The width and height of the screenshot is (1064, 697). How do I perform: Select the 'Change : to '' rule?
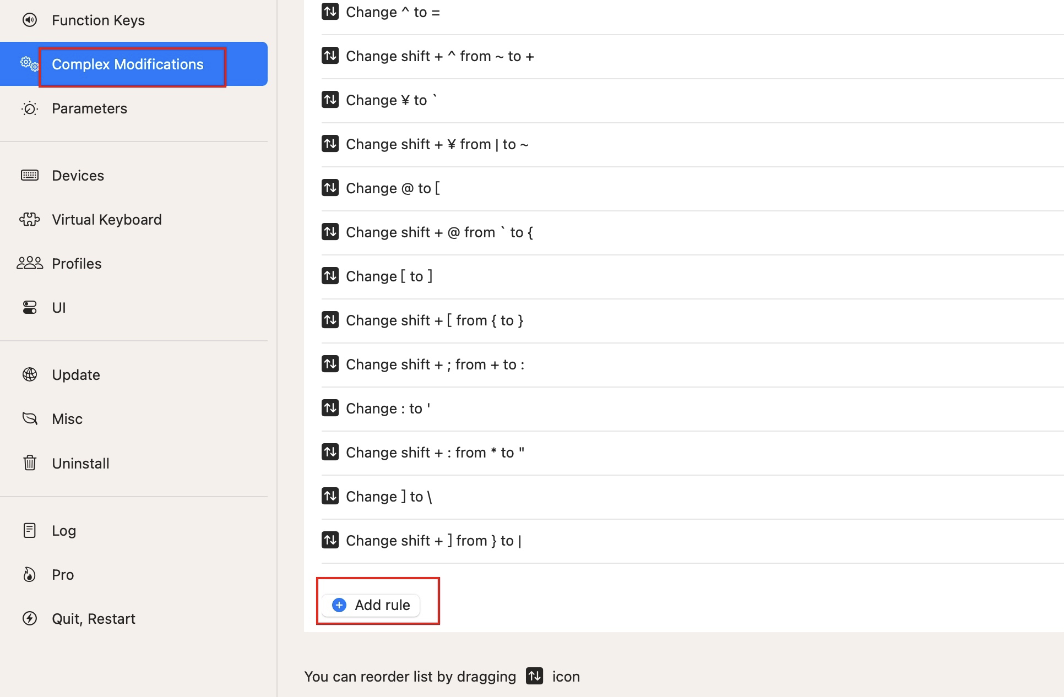388,409
